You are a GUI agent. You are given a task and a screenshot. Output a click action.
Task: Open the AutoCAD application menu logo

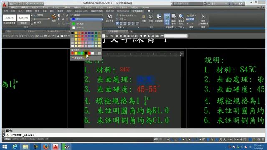coord(5,5)
